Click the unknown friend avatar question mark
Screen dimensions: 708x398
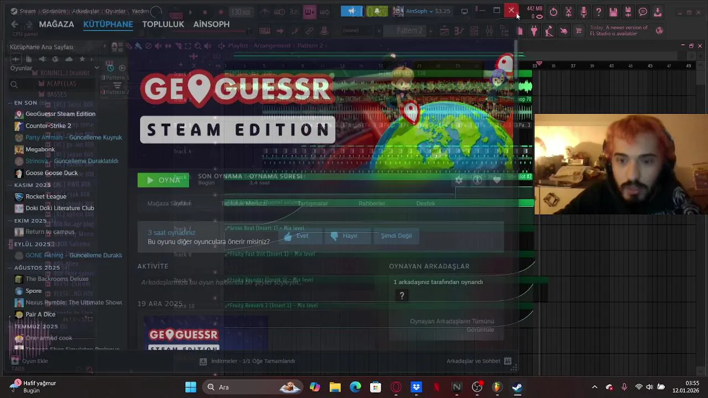(x=402, y=296)
